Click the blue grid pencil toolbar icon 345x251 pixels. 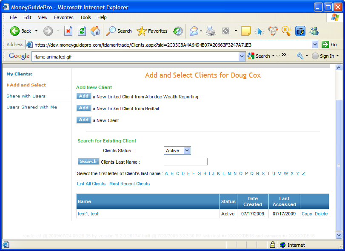point(300,31)
